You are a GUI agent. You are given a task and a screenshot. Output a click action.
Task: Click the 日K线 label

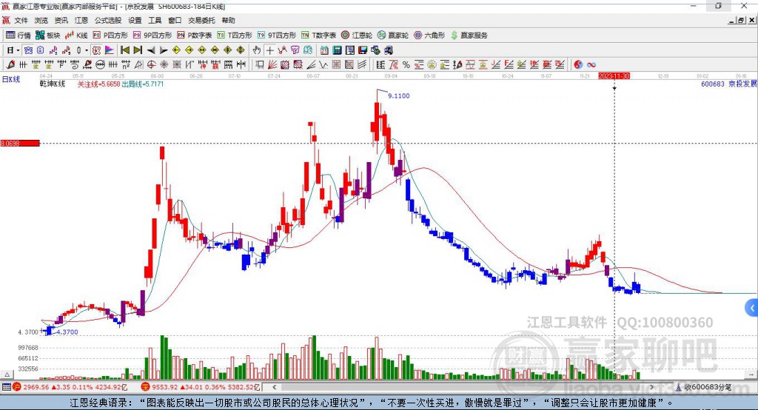11,79
